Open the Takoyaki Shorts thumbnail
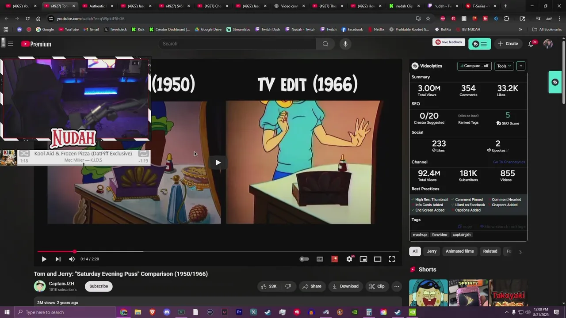566x318 pixels. [x=508, y=292]
